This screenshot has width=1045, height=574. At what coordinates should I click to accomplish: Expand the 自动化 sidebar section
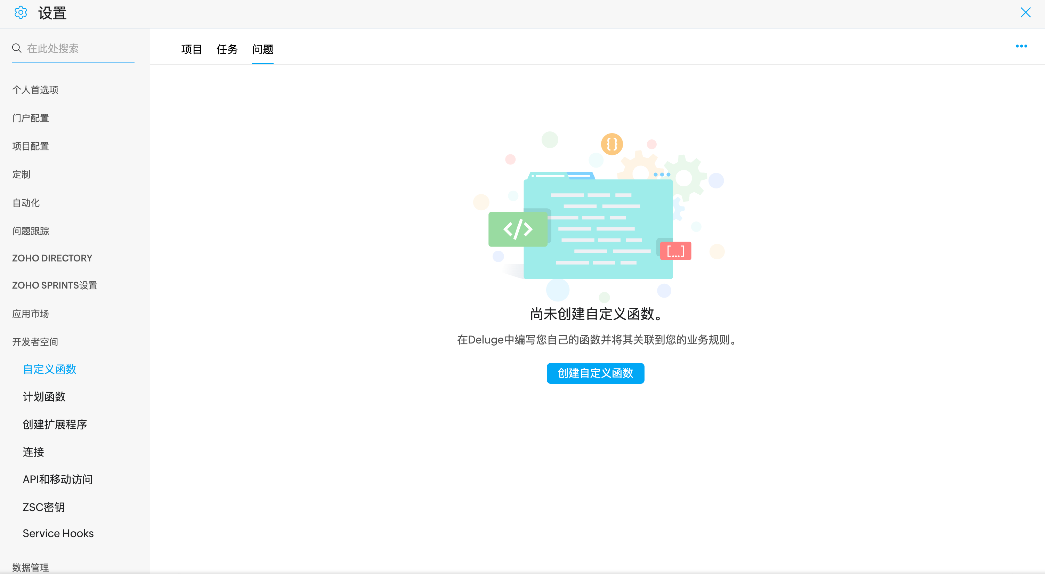(x=26, y=203)
